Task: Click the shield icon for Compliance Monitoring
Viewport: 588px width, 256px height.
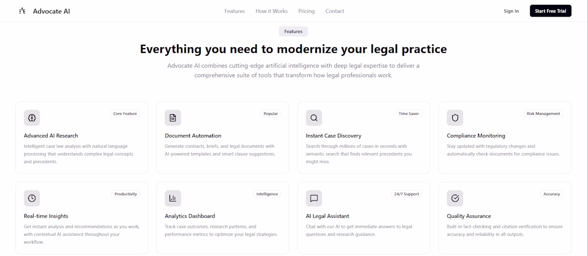Action: [455, 118]
